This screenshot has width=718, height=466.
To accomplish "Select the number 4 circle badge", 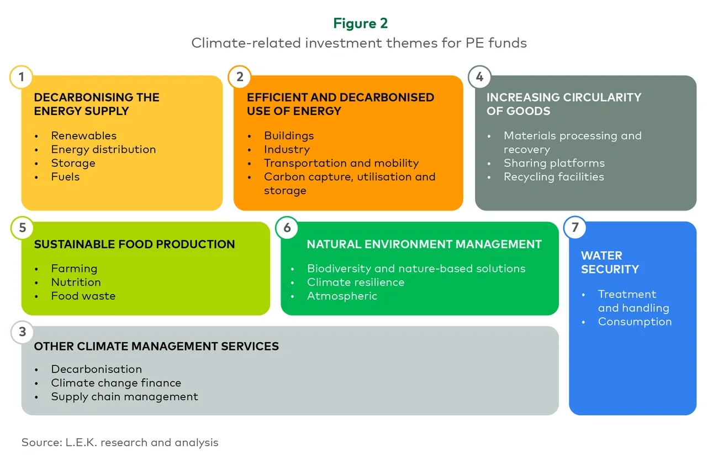I will [479, 77].
